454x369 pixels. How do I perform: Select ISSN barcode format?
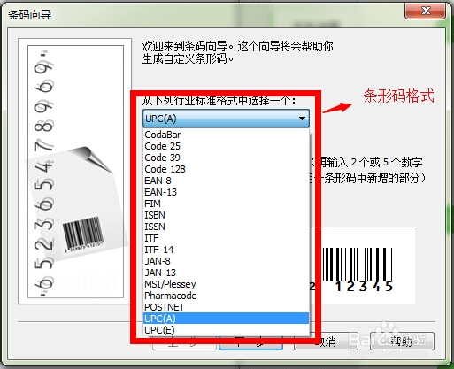(226, 227)
